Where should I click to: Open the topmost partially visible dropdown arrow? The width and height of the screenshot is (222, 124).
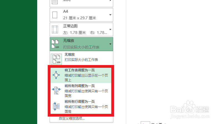[x=110, y=1]
